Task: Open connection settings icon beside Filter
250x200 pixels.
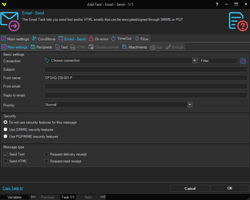Action: coord(243,61)
